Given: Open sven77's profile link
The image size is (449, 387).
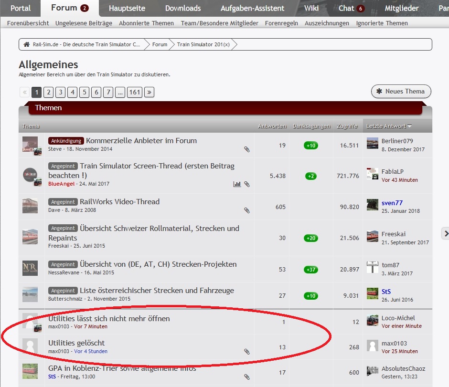Looking at the screenshot, I should pos(392,203).
